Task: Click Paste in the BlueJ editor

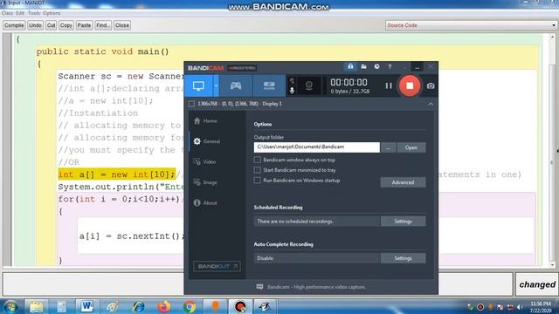Action: pyautogui.click(x=84, y=25)
